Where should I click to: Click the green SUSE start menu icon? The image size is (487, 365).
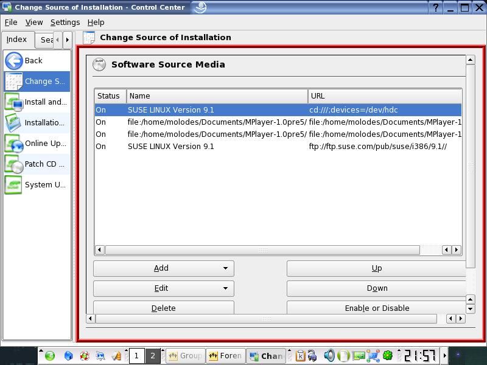pos(50,355)
